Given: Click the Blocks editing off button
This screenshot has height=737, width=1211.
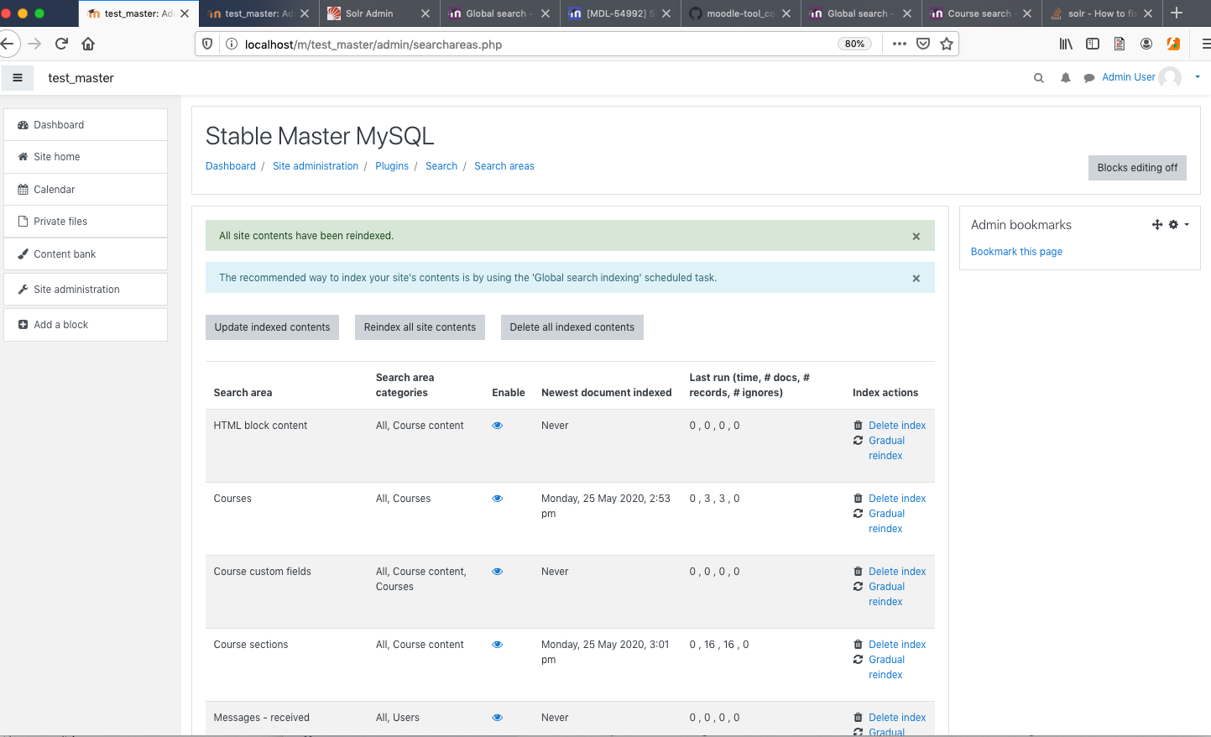Looking at the screenshot, I should pos(1137,168).
